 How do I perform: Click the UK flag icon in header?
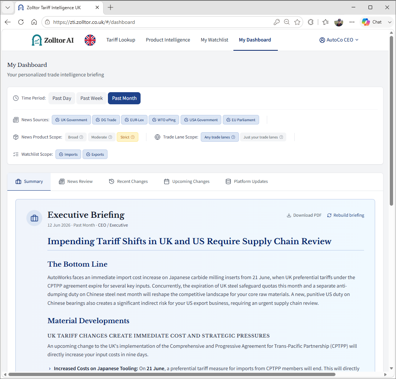pos(90,40)
